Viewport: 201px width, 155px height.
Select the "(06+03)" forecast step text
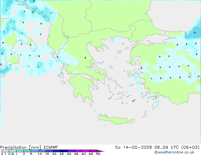point(191,147)
